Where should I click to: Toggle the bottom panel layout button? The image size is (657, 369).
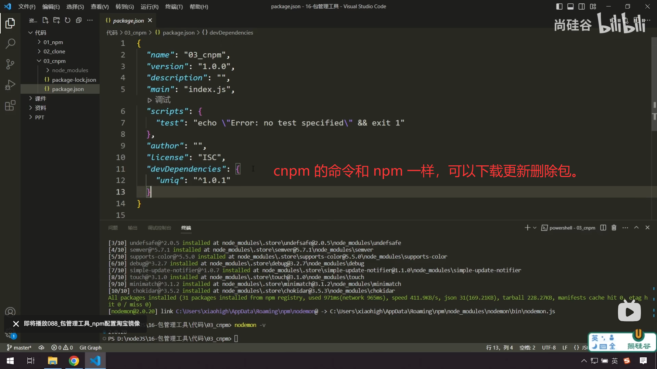click(x=570, y=6)
